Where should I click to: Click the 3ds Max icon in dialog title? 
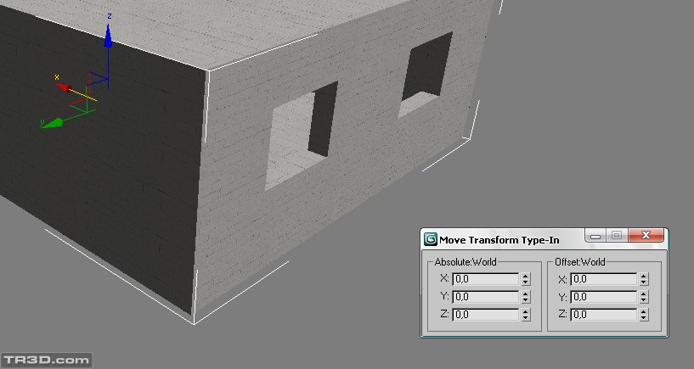(x=431, y=239)
